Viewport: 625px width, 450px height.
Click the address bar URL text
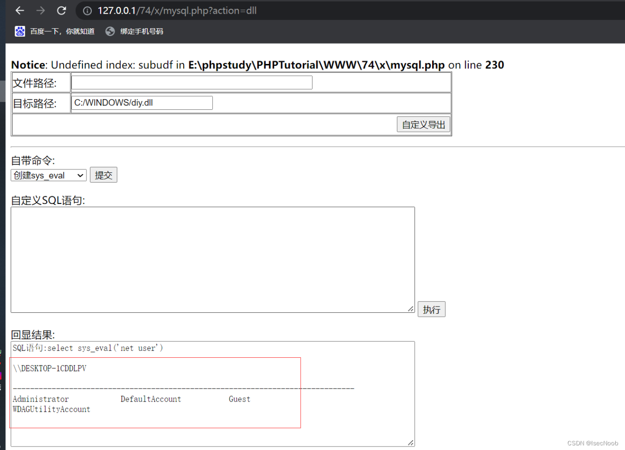point(177,11)
